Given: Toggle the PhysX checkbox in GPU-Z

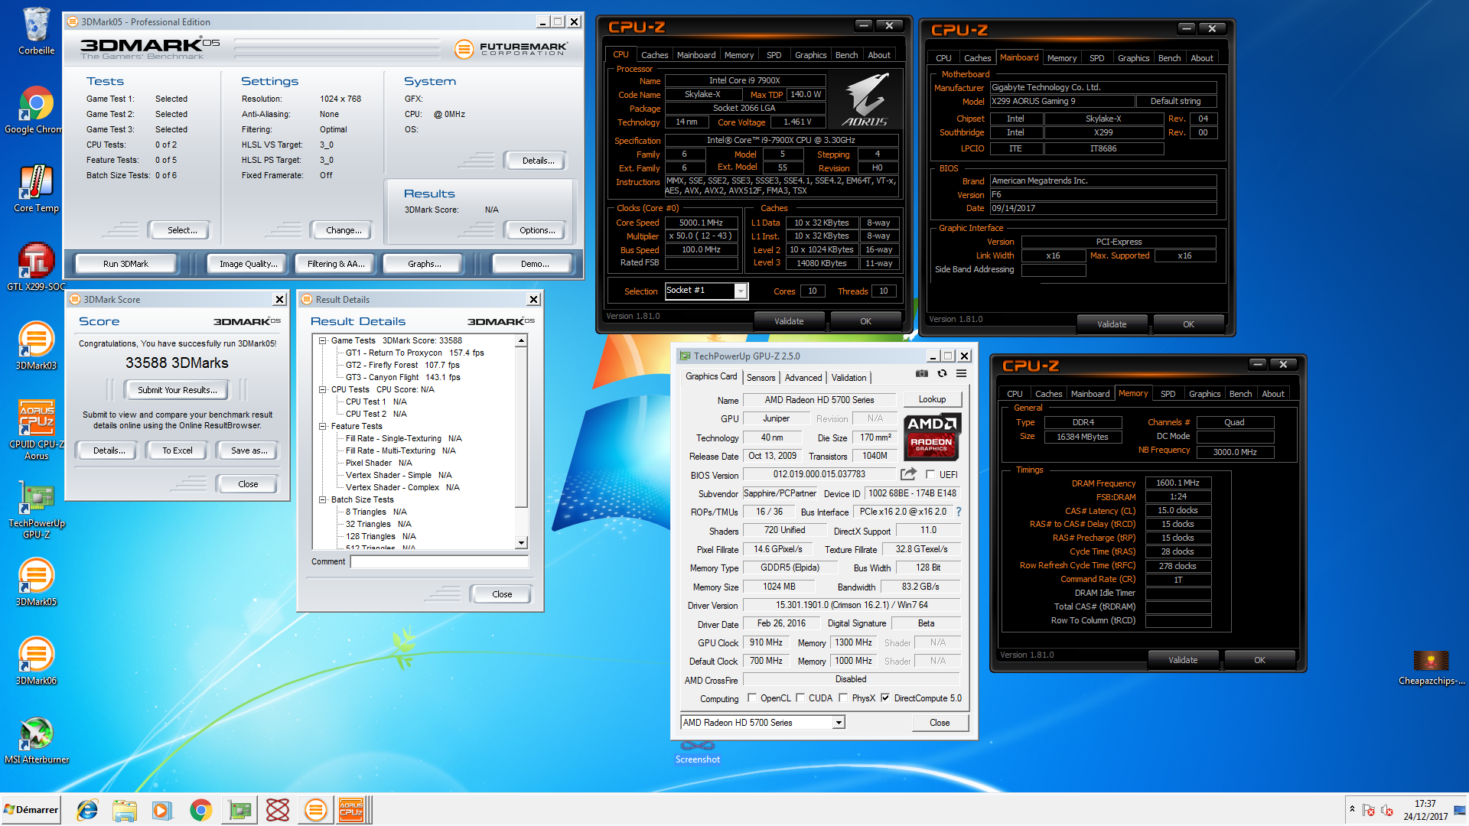Looking at the screenshot, I should point(842,698).
